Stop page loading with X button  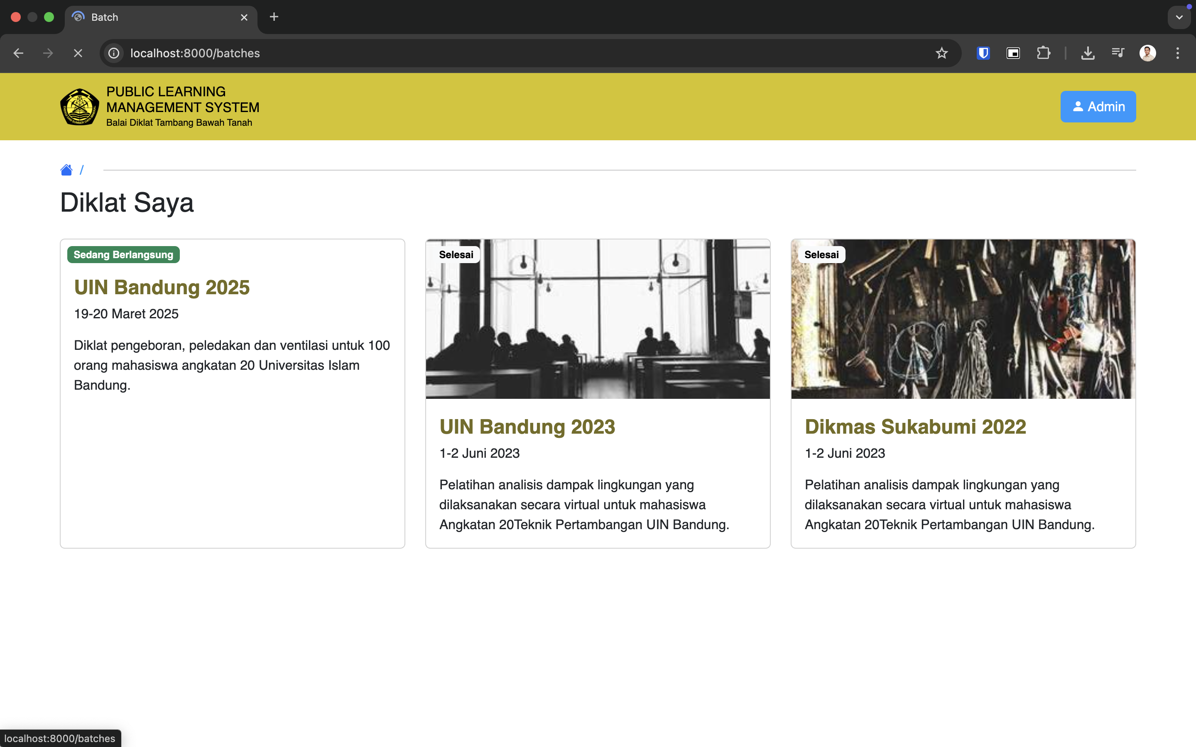click(78, 54)
